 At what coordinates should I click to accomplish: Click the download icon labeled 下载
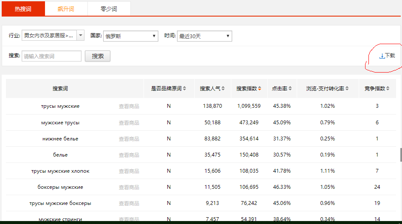click(387, 56)
